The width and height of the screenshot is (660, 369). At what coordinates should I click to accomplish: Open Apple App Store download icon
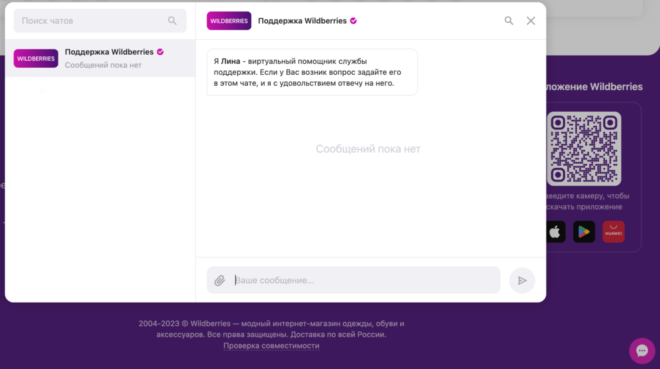click(x=556, y=232)
